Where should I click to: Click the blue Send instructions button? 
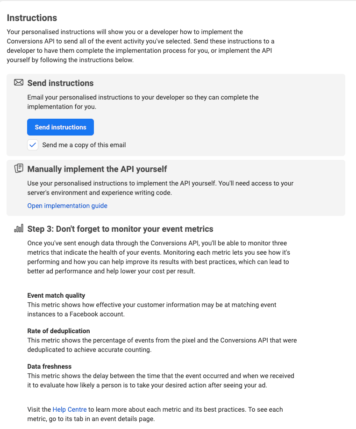60,127
